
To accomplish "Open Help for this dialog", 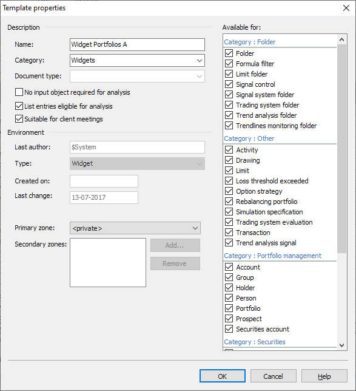I will pos(324,376).
